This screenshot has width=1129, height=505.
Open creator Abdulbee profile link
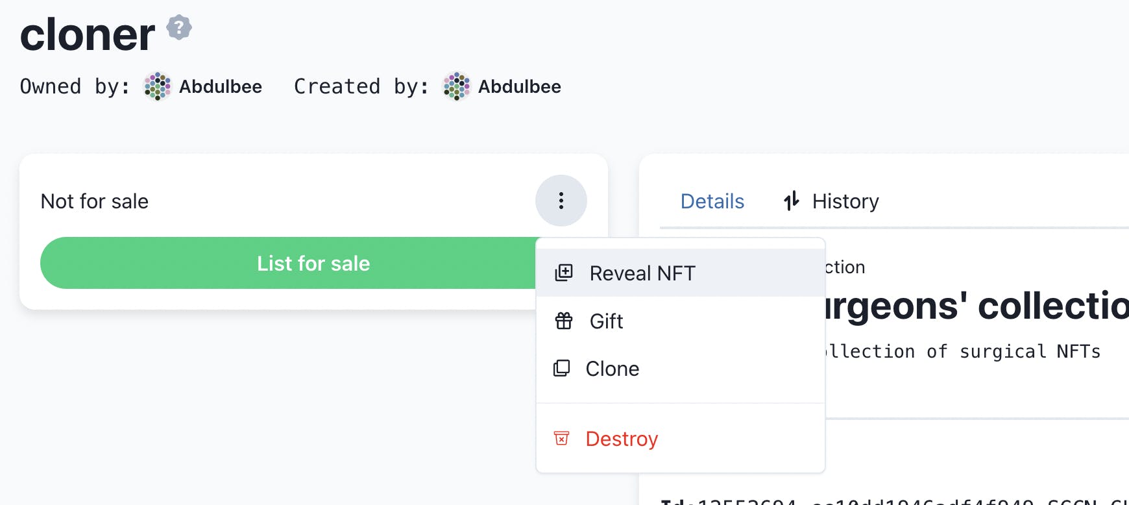[520, 86]
